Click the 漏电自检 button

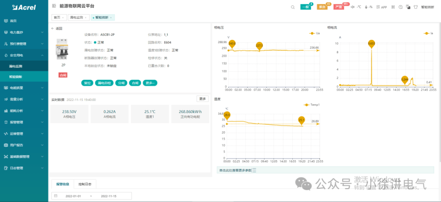[x=104, y=83]
